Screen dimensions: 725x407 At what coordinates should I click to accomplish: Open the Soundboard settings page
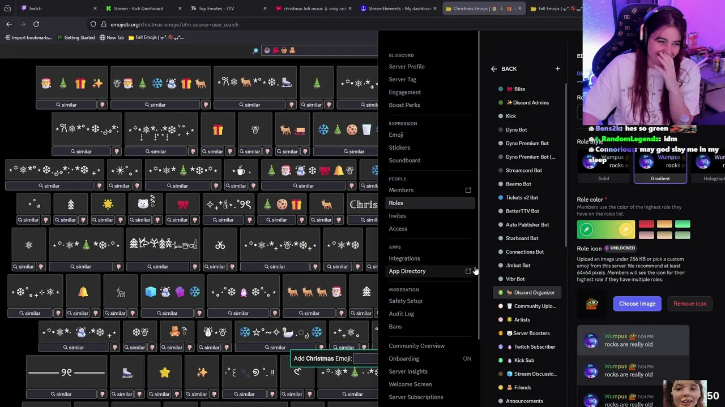point(404,161)
